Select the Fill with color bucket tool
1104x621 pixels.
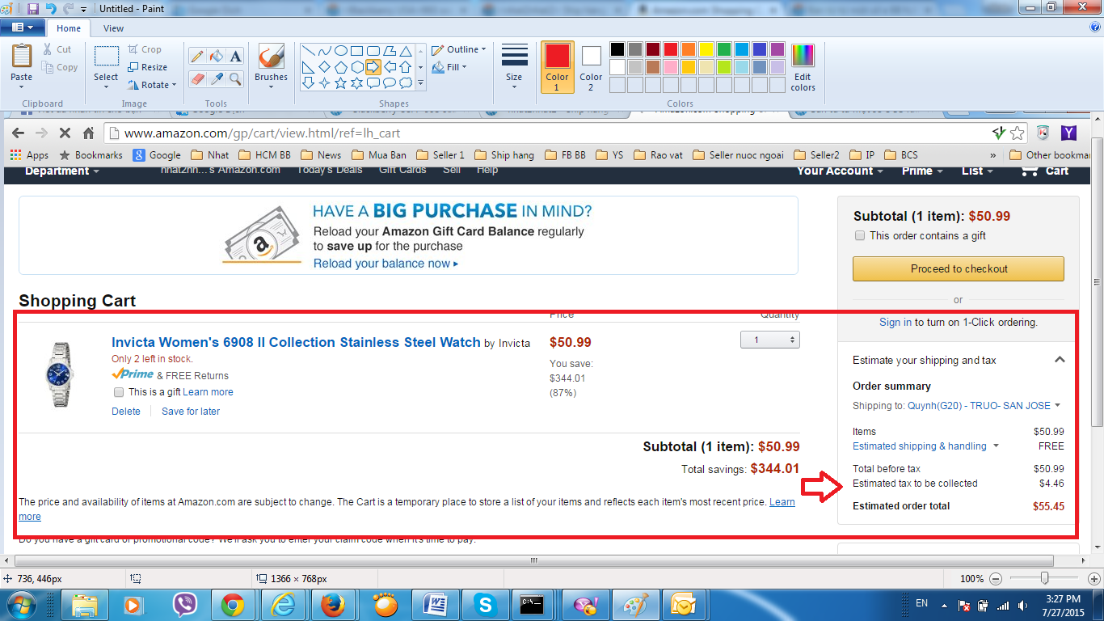216,57
